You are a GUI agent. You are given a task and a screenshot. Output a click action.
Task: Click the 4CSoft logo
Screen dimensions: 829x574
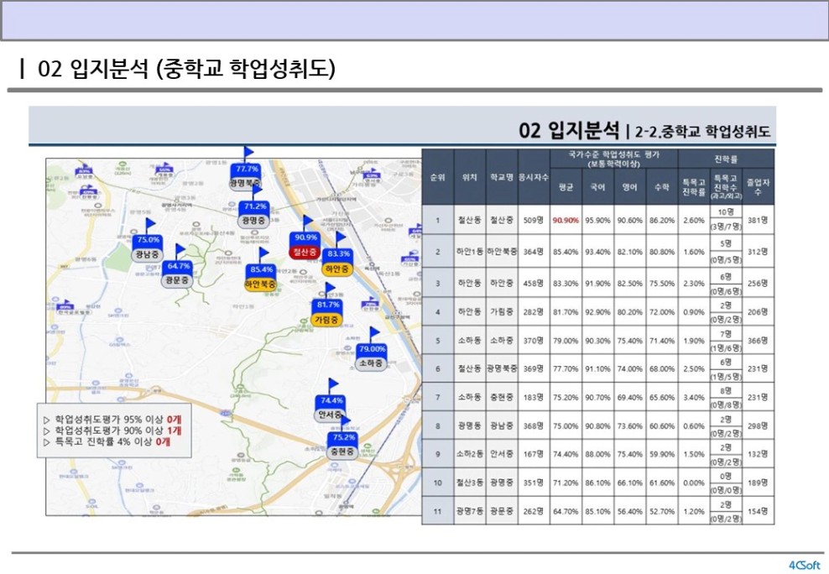[804, 565]
